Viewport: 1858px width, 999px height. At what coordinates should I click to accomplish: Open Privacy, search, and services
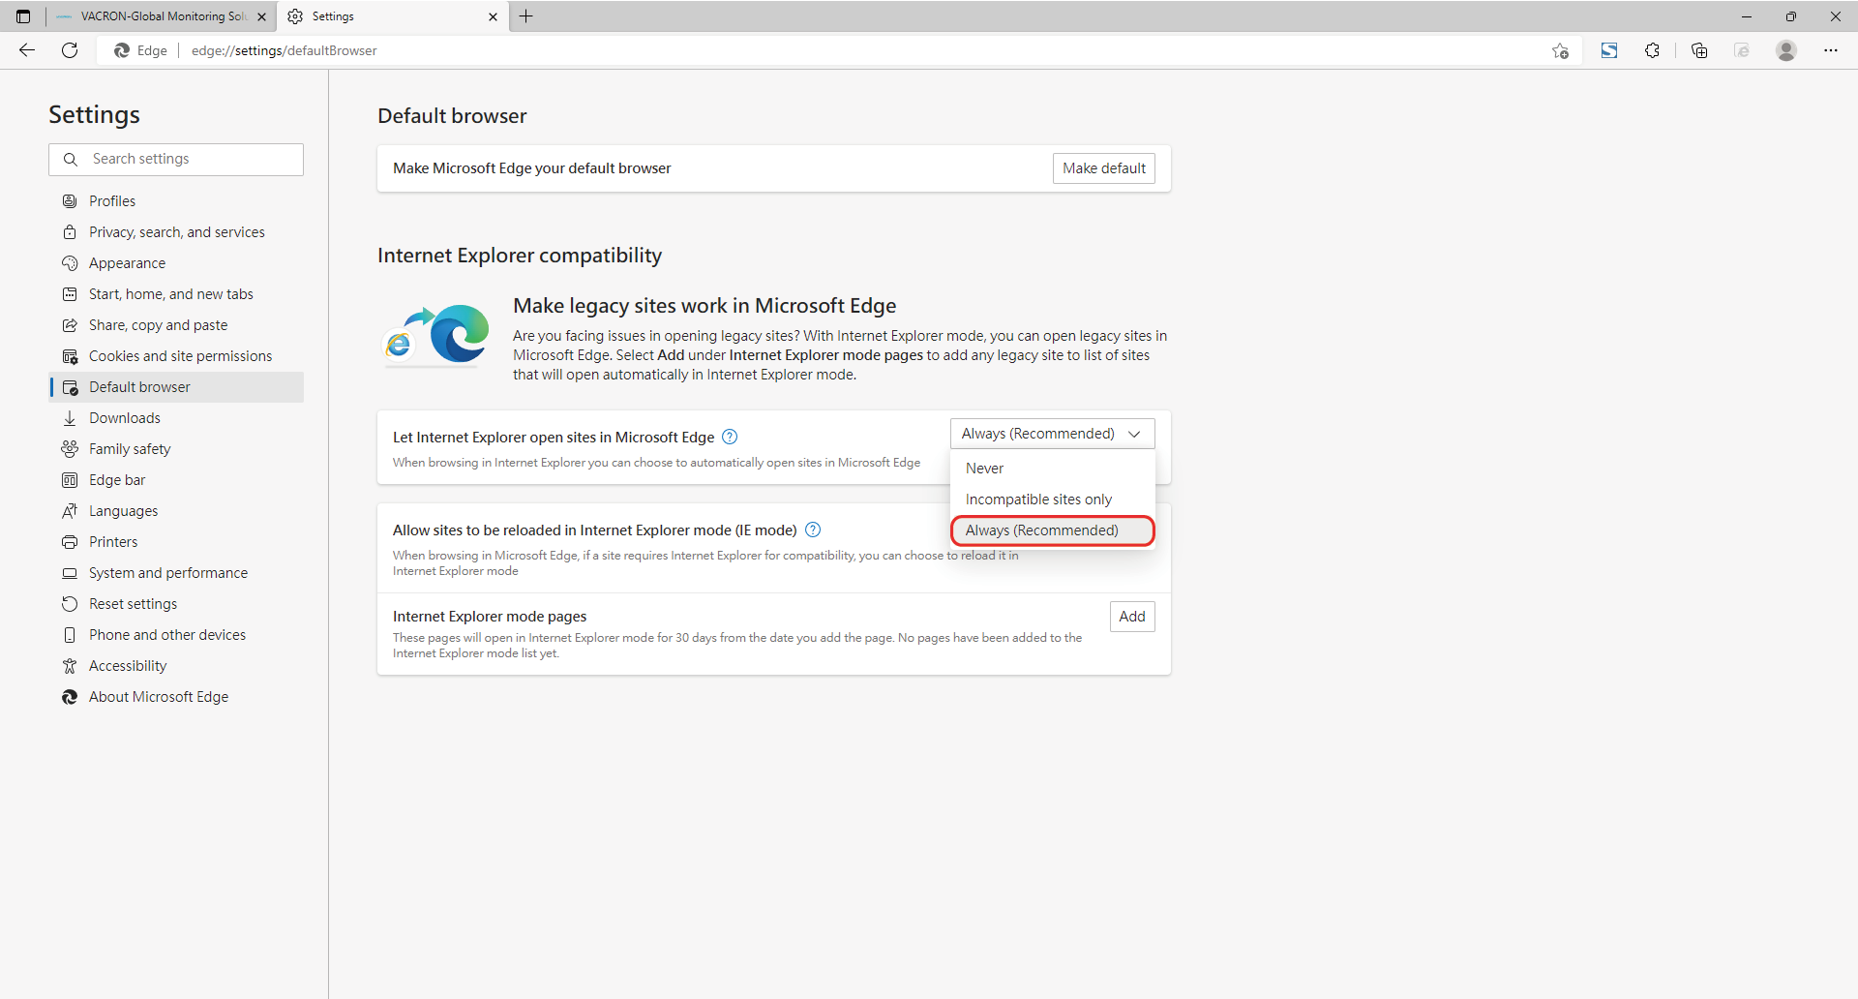[176, 232]
